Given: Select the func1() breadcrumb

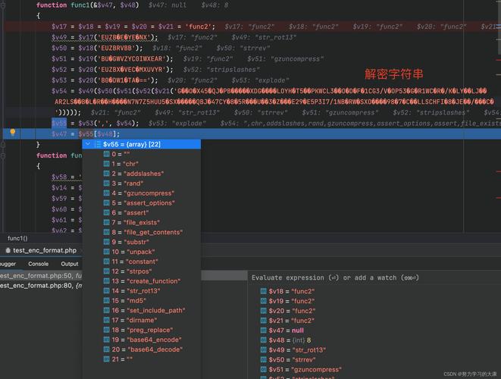Looking at the screenshot, I should tap(17, 239).
